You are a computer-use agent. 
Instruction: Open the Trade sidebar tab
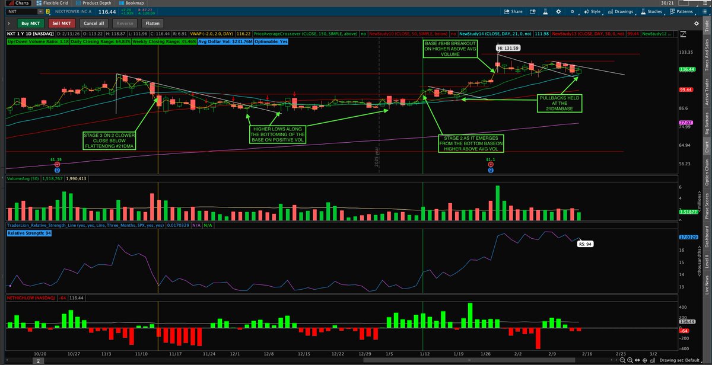[x=706, y=25]
